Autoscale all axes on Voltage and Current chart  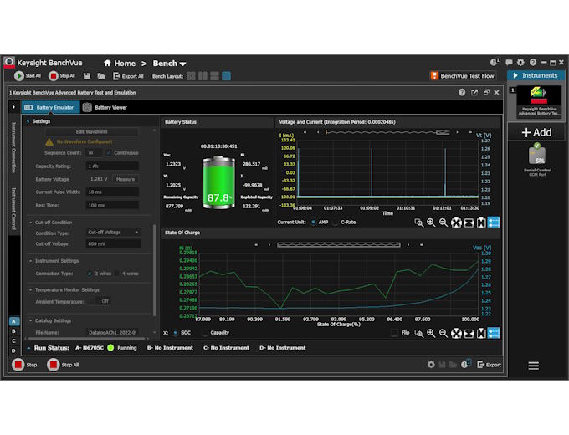tap(456, 223)
